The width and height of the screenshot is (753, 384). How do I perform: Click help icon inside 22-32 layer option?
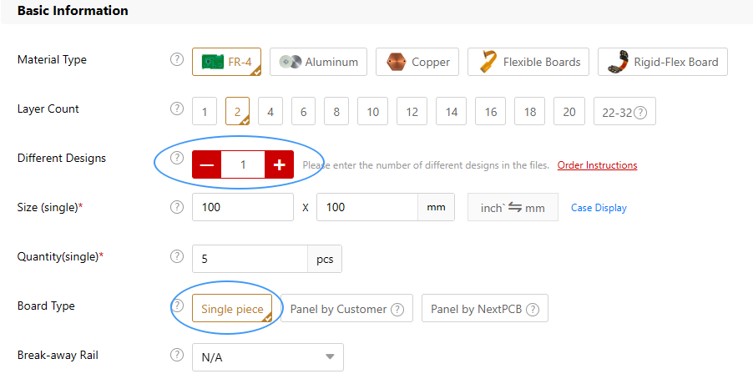640,112
